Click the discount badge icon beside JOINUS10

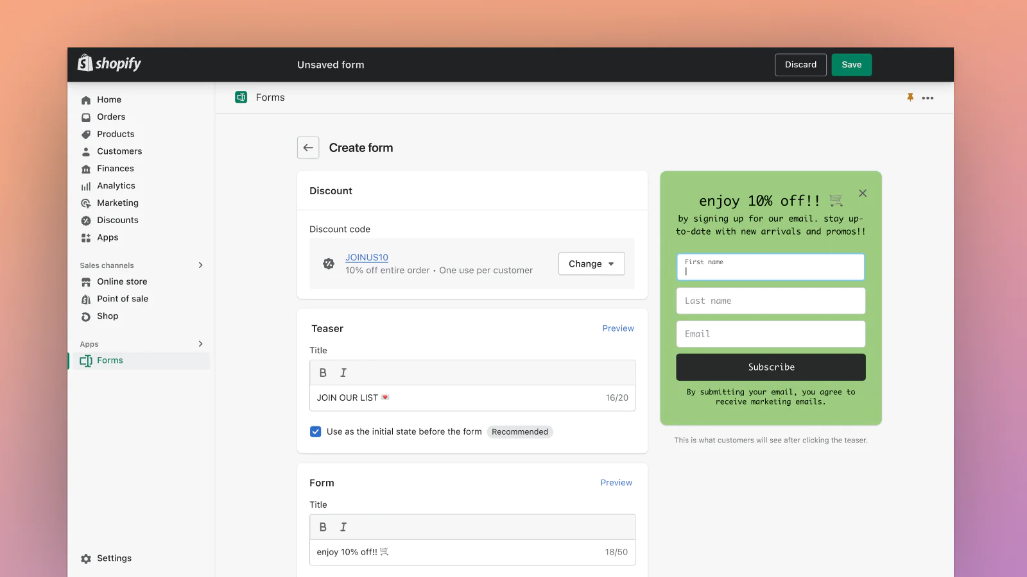click(329, 263)
